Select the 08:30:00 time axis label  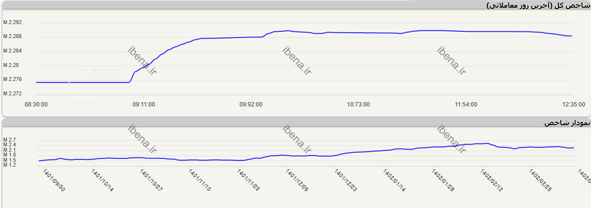[36, 104]
